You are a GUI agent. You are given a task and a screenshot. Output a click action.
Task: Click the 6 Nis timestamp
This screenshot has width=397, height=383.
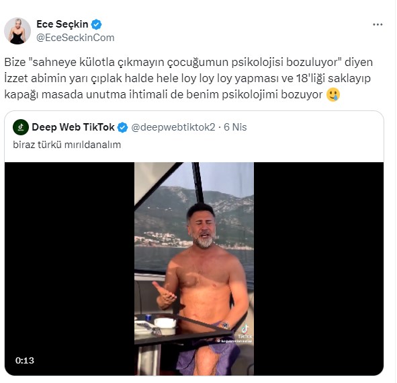[x=235, y=127]
